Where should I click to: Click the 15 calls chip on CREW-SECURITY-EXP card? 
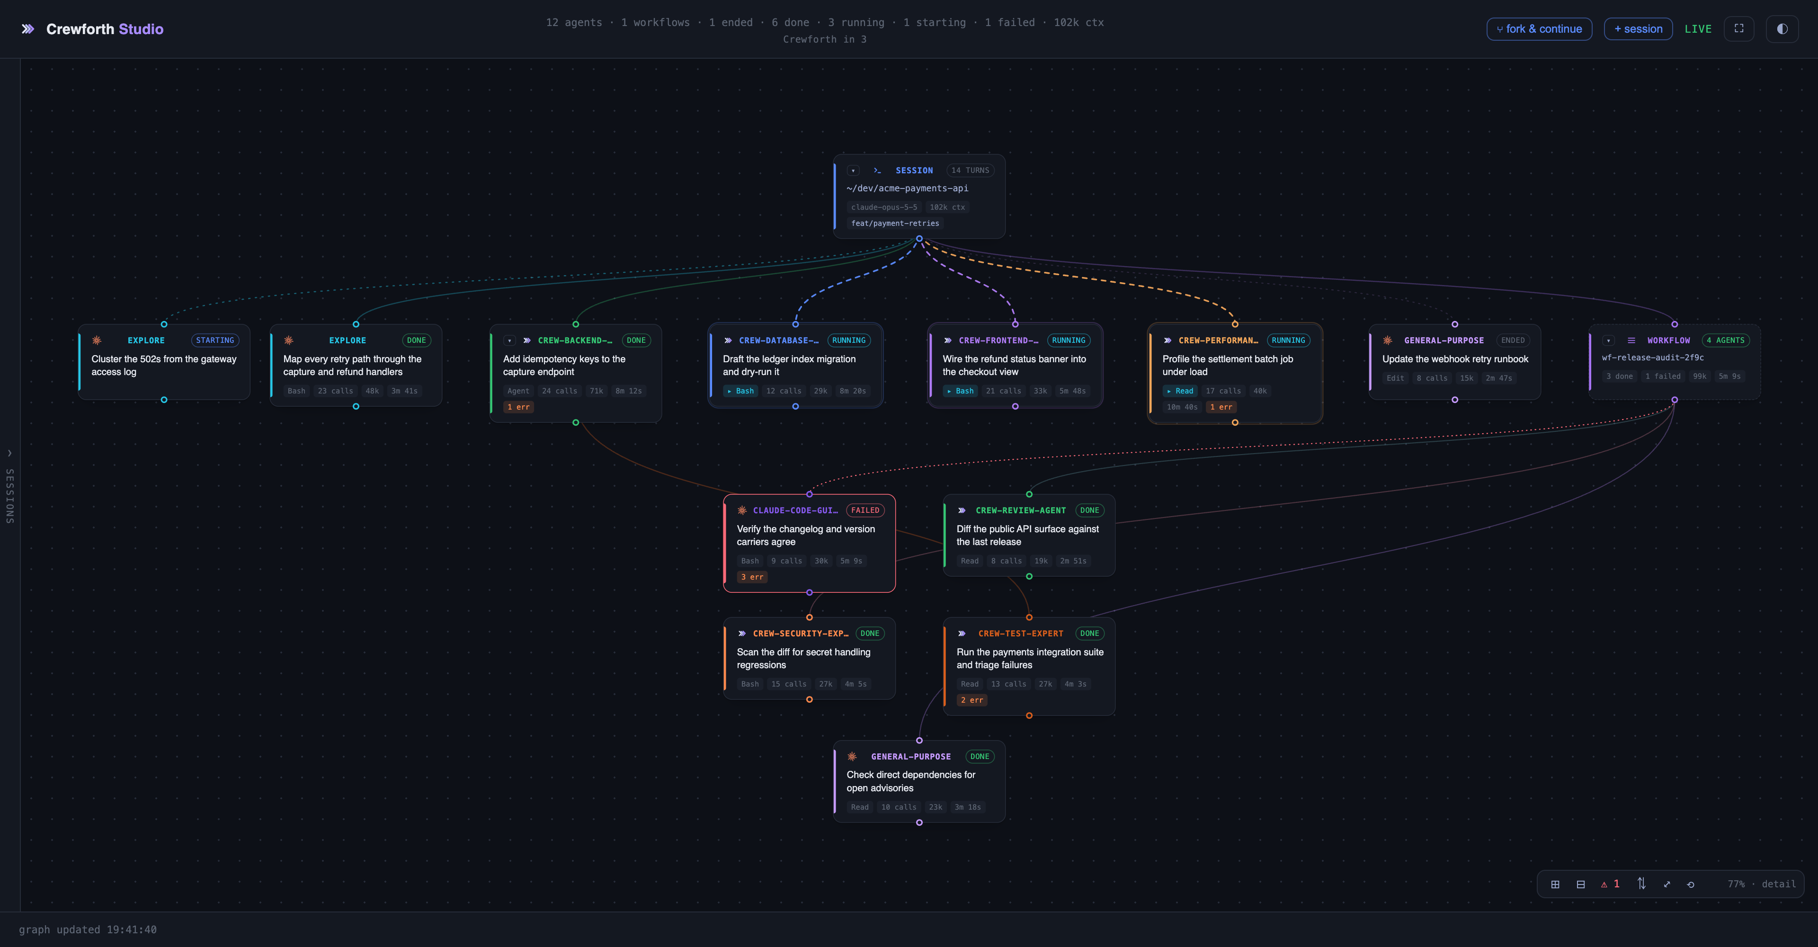coord(788,685)
